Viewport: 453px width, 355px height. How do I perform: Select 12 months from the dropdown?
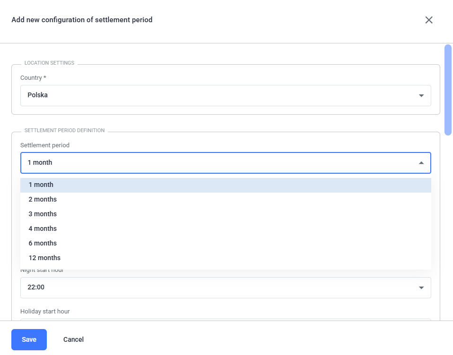pyautogui.click(x=226, y=258)
